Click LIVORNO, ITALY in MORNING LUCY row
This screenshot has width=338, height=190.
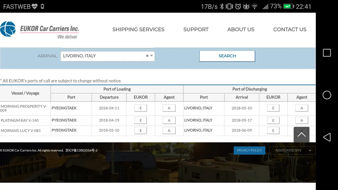(198, 130)
